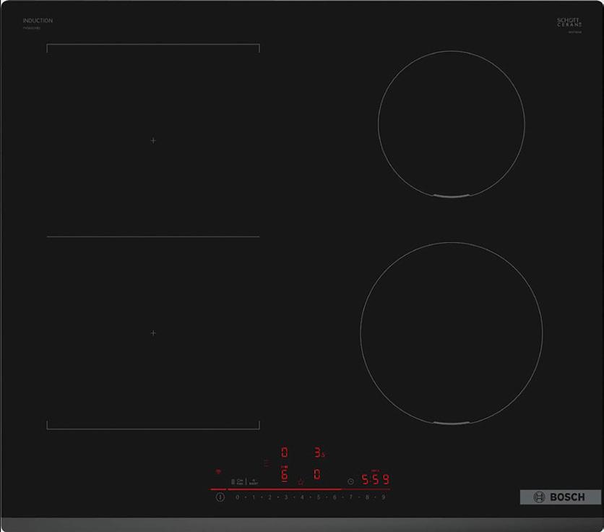Tap the main power on/off icon

220,497
